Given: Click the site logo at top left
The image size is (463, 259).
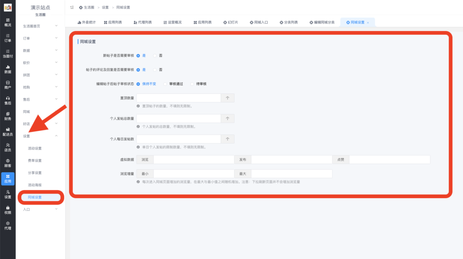Looking at the screenshot, I should [8, 7].
